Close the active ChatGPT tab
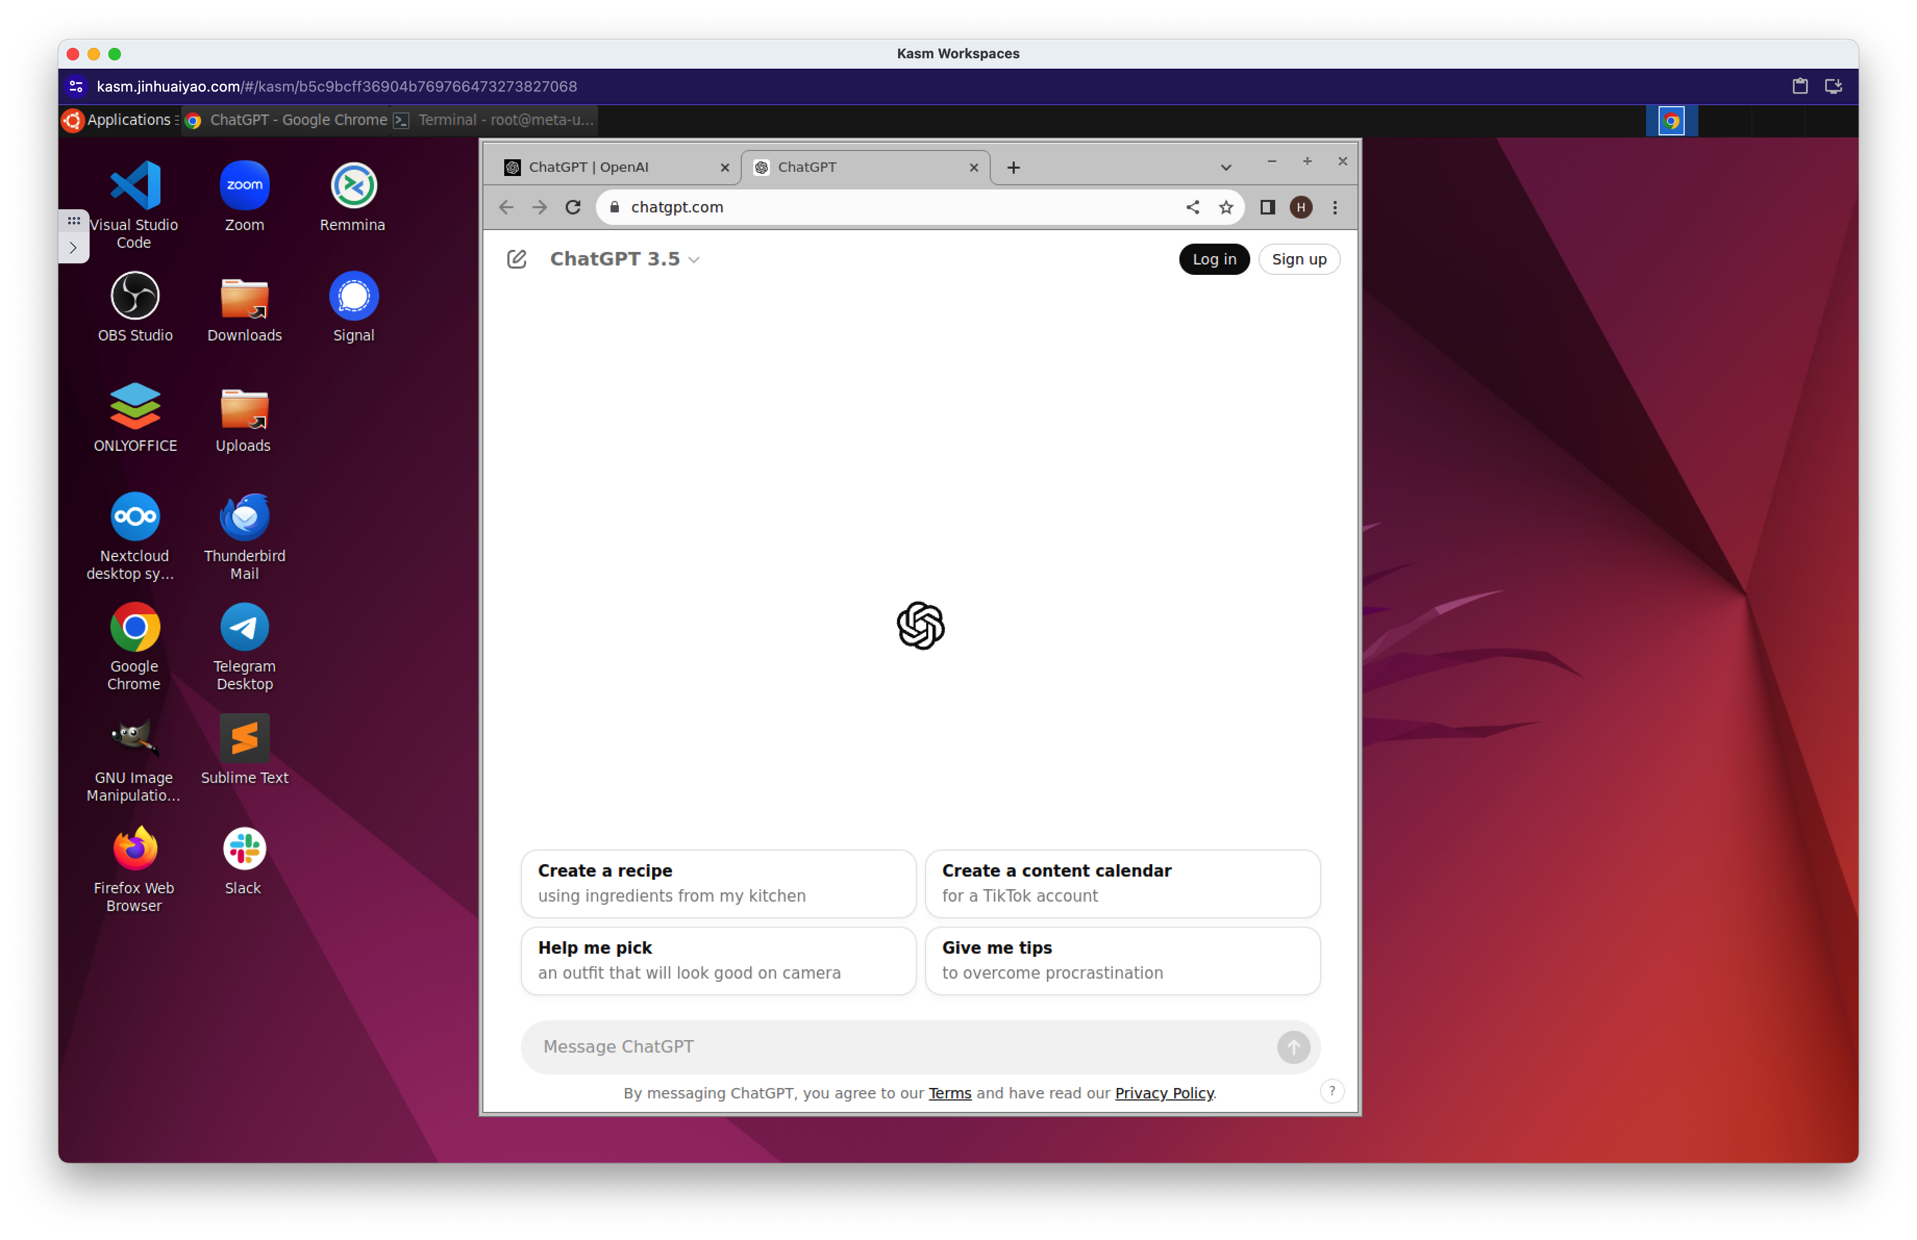This screenshot has width=1917, height=1240. click(x=973, y=168)
